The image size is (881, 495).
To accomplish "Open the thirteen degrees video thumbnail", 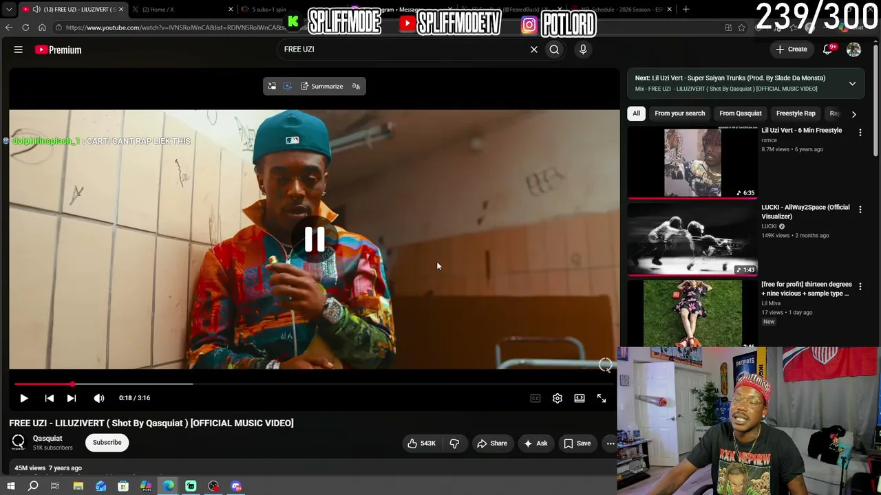I will (692, 313).
